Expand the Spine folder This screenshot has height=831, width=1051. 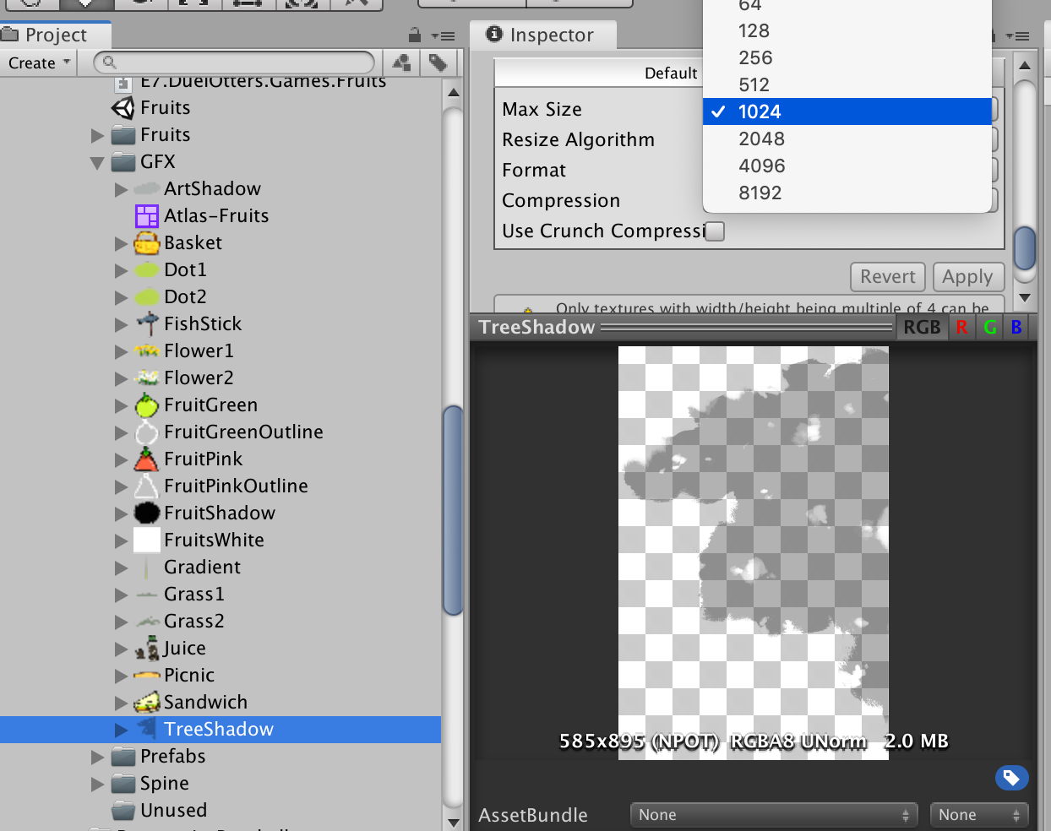[x=97, y=784]
